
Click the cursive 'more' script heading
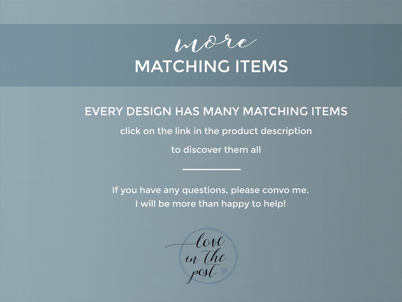pos(215,45)
